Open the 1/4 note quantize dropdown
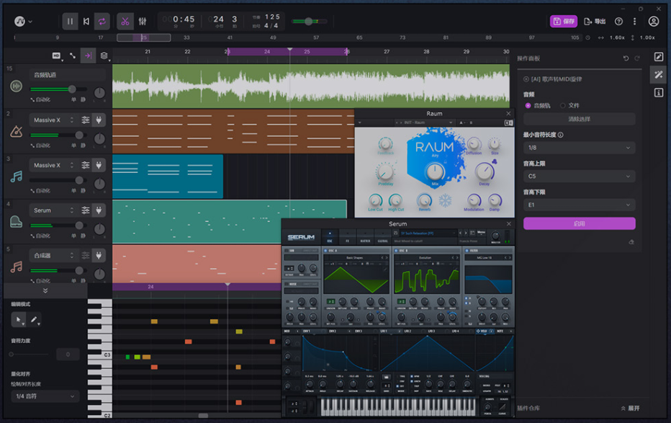 pyautogui.click(x=45, y=396)
